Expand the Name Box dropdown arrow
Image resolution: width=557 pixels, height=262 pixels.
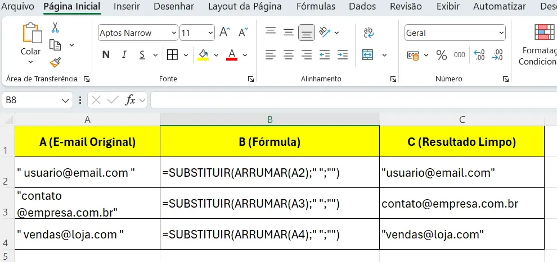tap(66, 100)
